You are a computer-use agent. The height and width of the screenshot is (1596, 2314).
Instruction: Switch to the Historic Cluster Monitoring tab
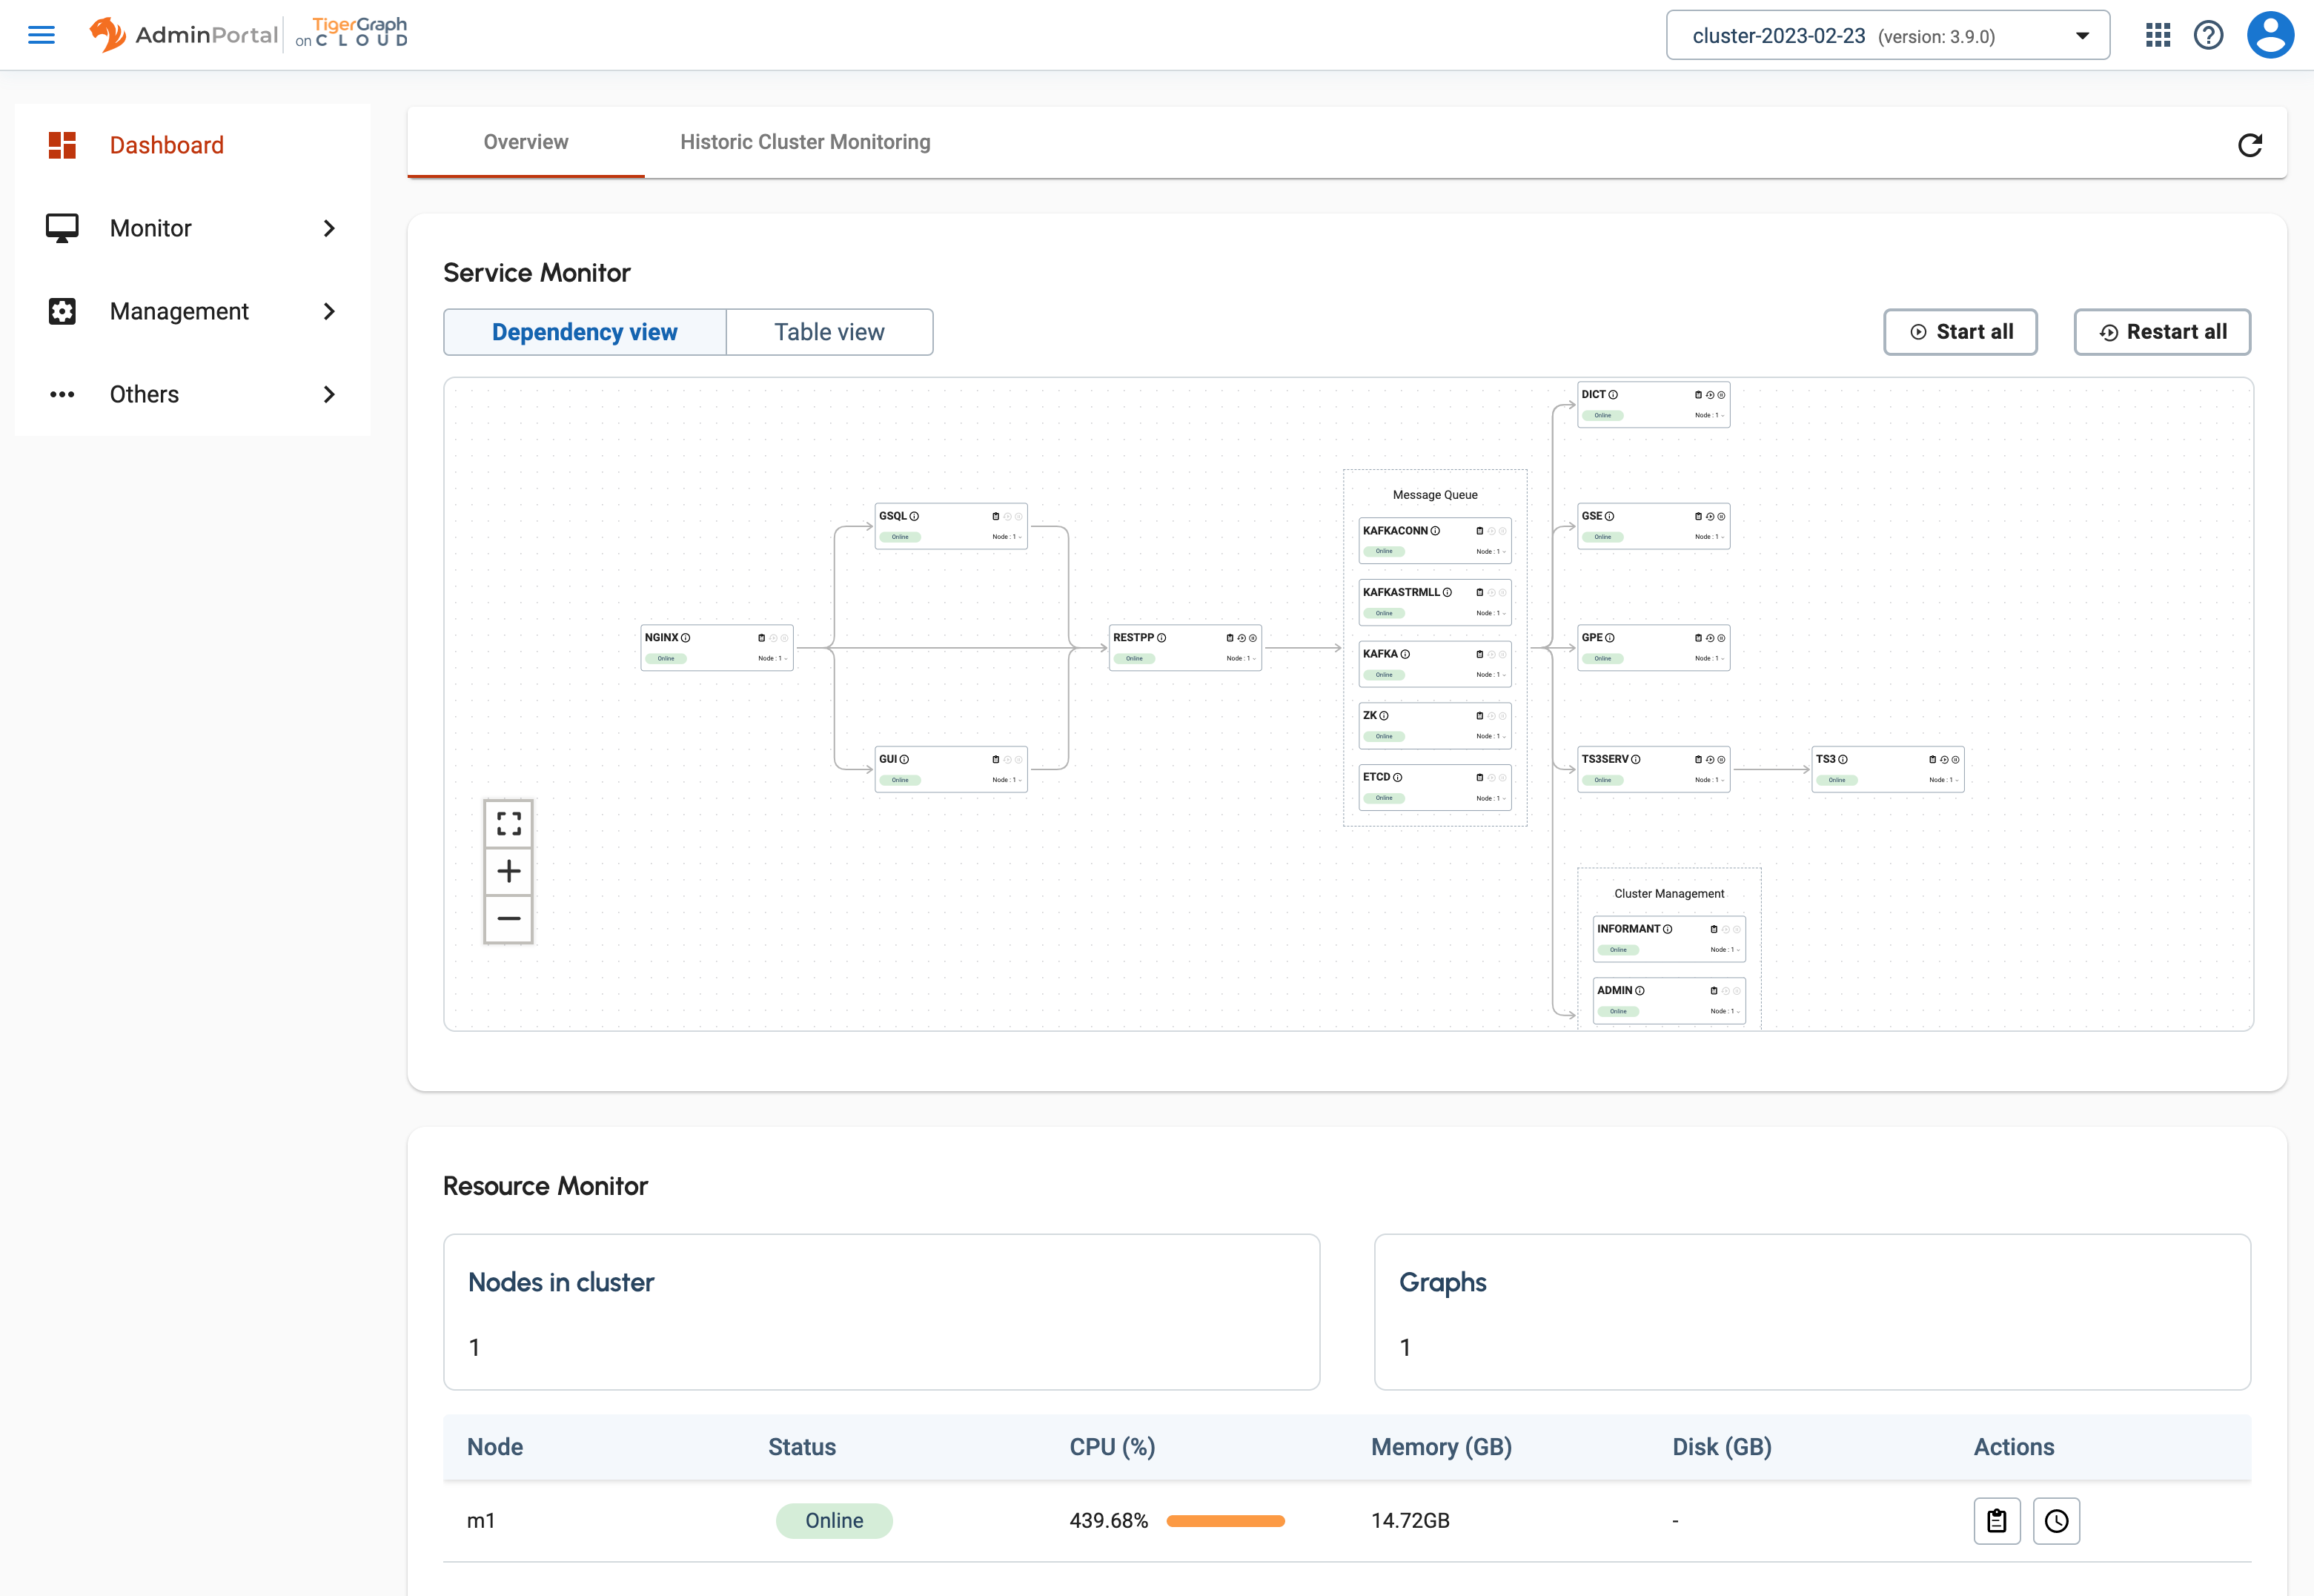(x=805, y=142)
